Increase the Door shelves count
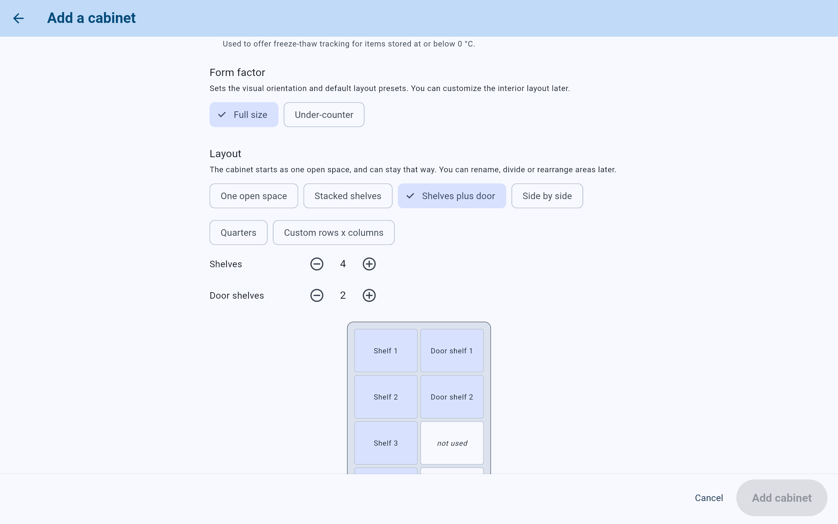Viewport: 838px width, 524px height. [x=369, y=296]
